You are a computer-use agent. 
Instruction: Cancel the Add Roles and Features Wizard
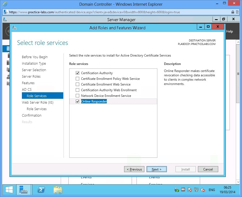tap(208, 169)
